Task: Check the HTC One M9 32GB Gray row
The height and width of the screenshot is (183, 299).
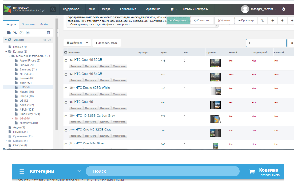Action: pos(66,130)
